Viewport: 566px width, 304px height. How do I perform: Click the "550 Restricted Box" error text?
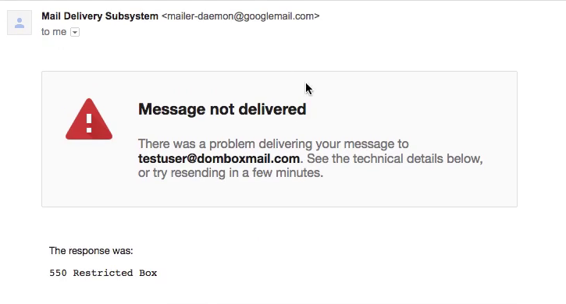tap(103, 273)
